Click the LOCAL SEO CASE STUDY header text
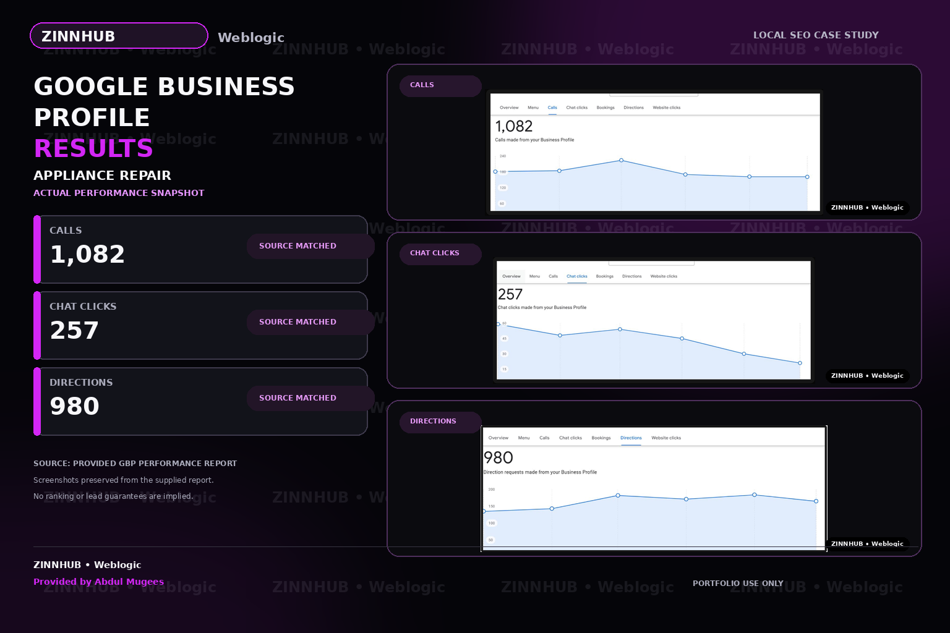This screenshot has height=633, width=950. point(816,35)
